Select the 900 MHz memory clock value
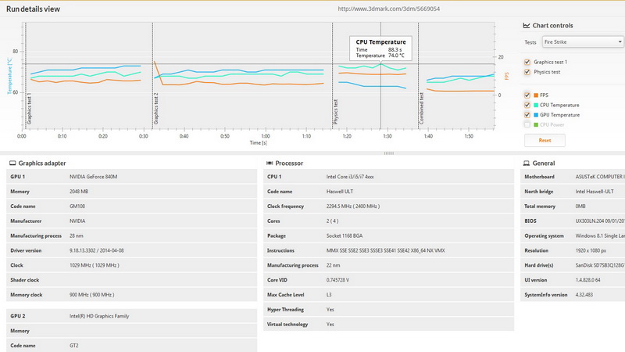The height and width of the screenshot is (352, 625). click(x=91, y=295)
